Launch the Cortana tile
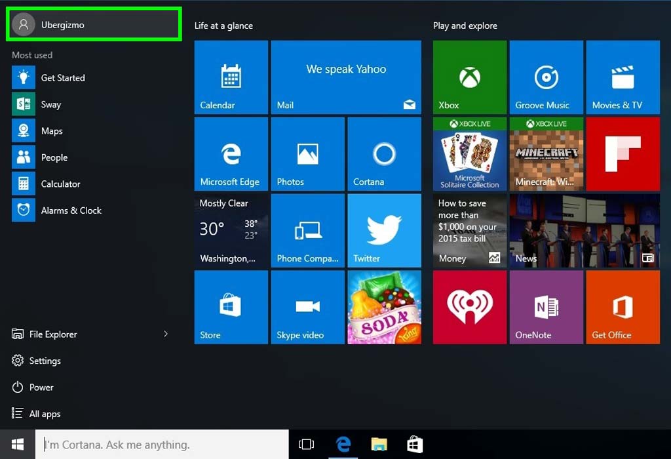The image size is (671, 459). tap(384, 154)
